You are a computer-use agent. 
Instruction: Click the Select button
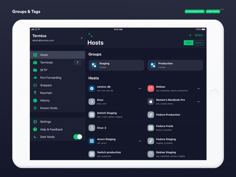(199, 35)
